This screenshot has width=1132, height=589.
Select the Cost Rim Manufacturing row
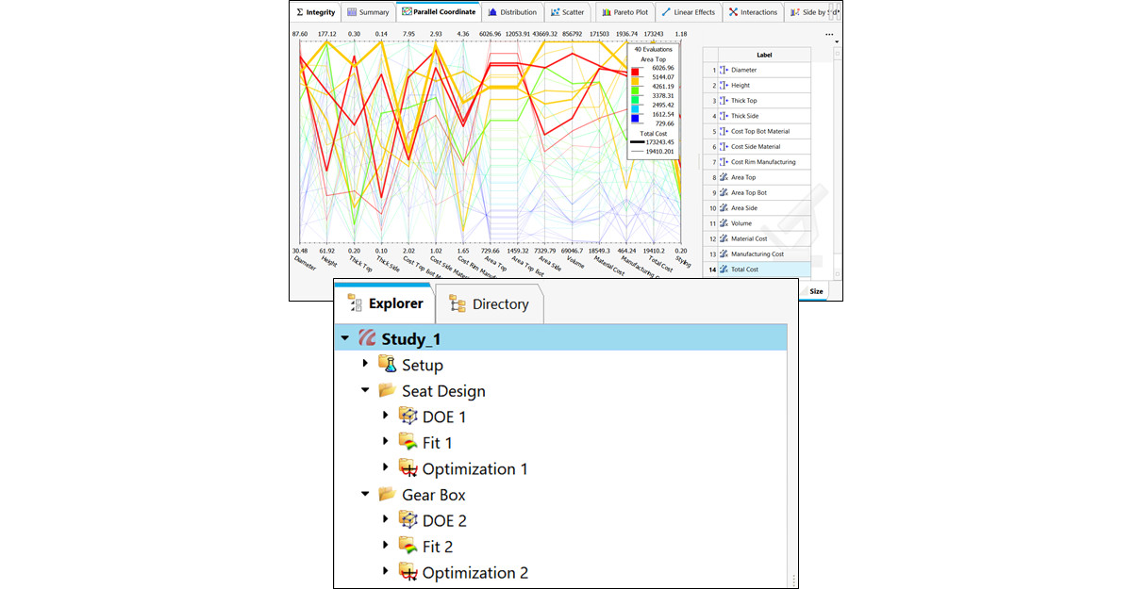point(757,162)
